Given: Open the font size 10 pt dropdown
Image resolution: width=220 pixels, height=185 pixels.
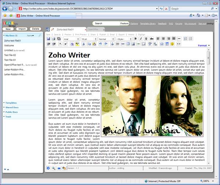Looking at the screenshot, I should point(89,39).
